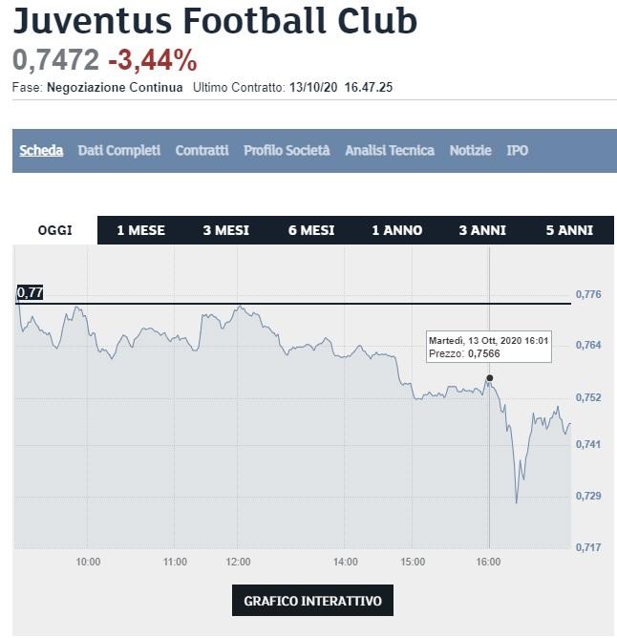617x638 pixels.
Task: Click the 16:01 data point marker
Action: pyautogui.click(x=490, y=378)
